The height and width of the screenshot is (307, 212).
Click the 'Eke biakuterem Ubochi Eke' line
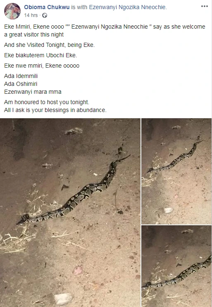click(40, 55)
